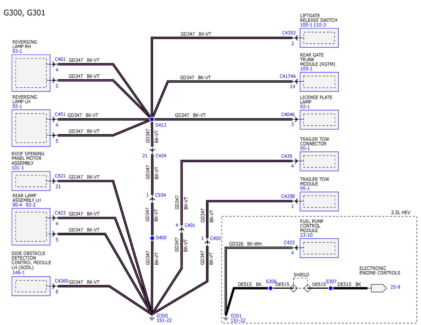This screenshot has height=325, width=421.
Task: Select the Trailer Tow Connector component box
Action: point(319,161)
